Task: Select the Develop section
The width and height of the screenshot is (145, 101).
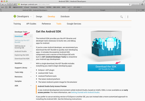Action: pyautogui.click(x=51, y=16)
